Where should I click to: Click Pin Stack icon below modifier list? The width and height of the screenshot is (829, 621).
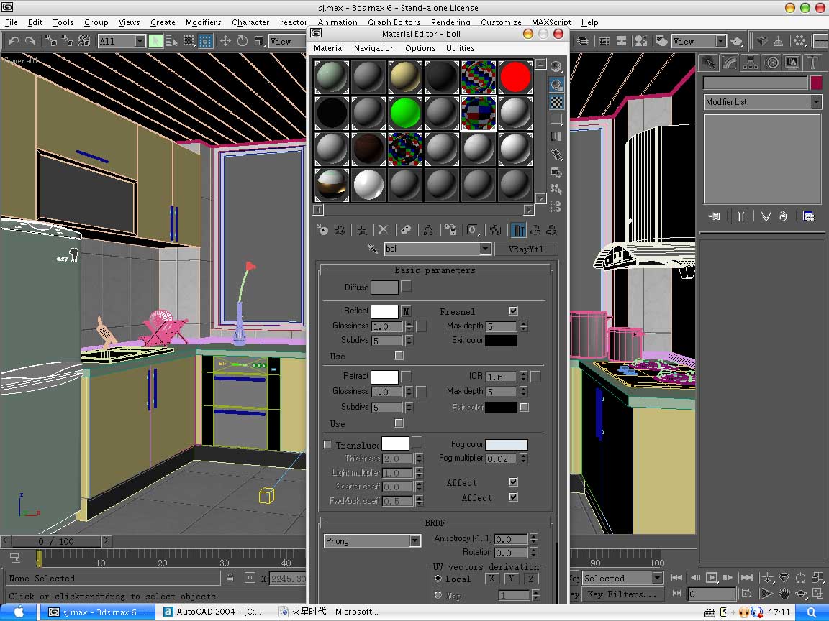click(x=715, y=216)
